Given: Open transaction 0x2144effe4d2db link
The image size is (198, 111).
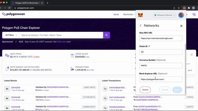Looking at the screenshot, I should (x=118, y=97).
